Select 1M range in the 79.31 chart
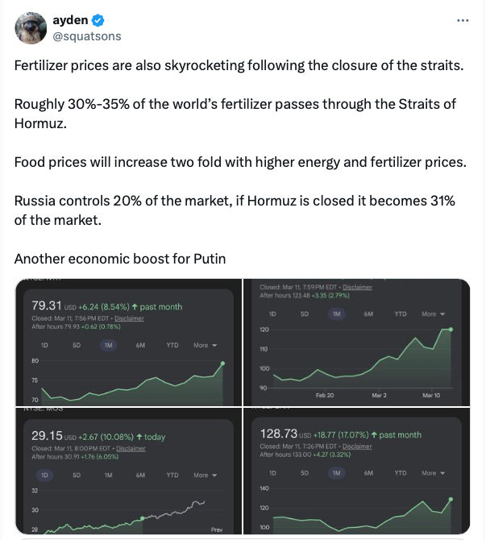Viewport: 486px width, 540px height. click(x=107, y=345)
